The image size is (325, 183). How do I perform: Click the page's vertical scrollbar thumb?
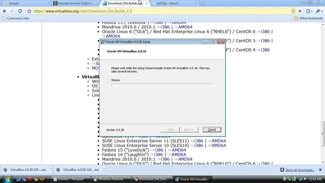click(323, 134)
